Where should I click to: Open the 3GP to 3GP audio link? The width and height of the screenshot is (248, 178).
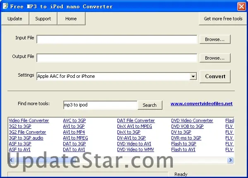(26, 138)
